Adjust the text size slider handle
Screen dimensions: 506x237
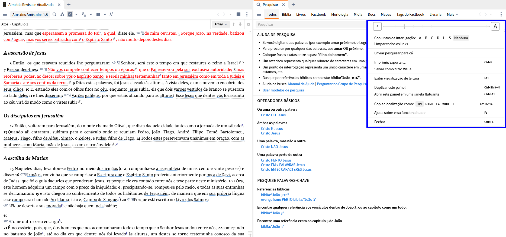click(404, 27)
